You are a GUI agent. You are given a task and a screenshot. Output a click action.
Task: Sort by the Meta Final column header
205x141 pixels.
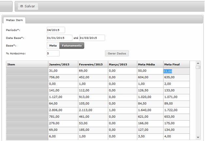[177, 64]
